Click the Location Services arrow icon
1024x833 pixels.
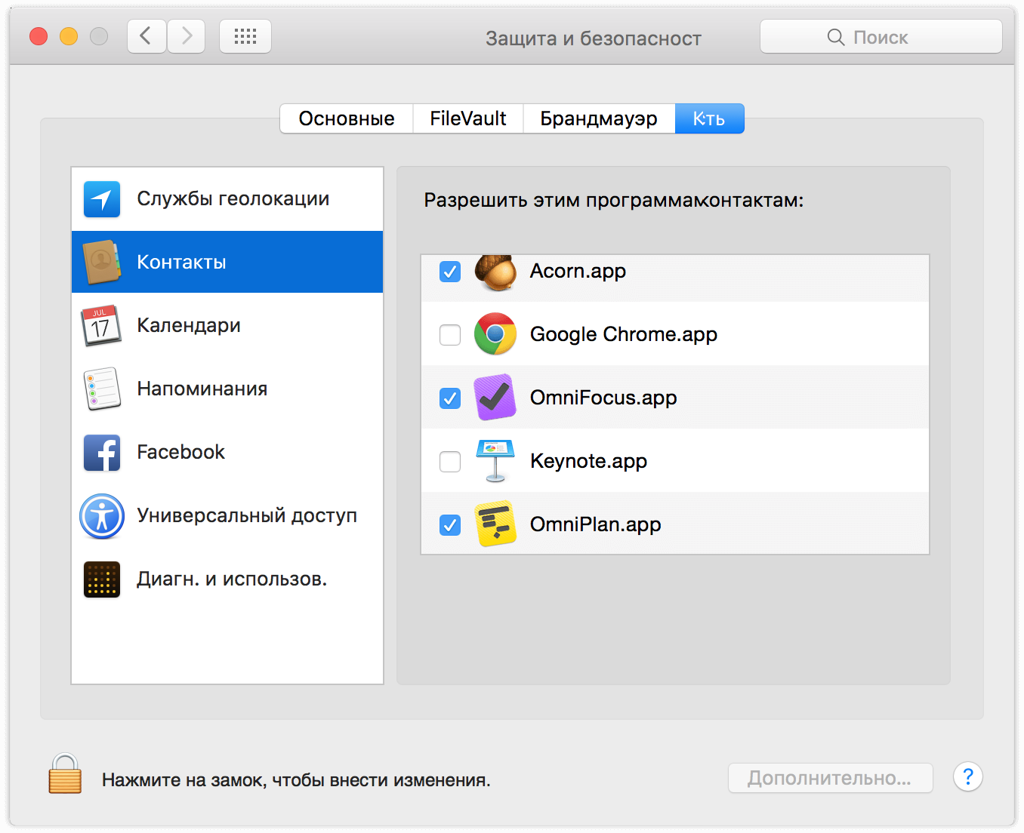[102, 199]
